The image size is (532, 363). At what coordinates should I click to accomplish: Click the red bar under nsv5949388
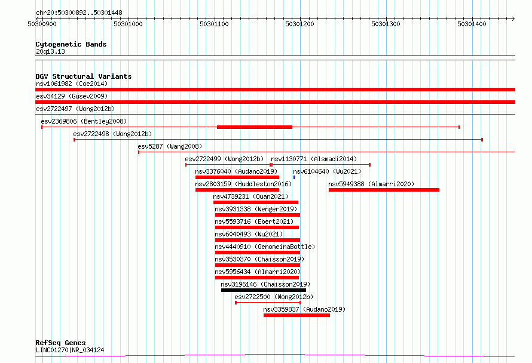[384, 190]
